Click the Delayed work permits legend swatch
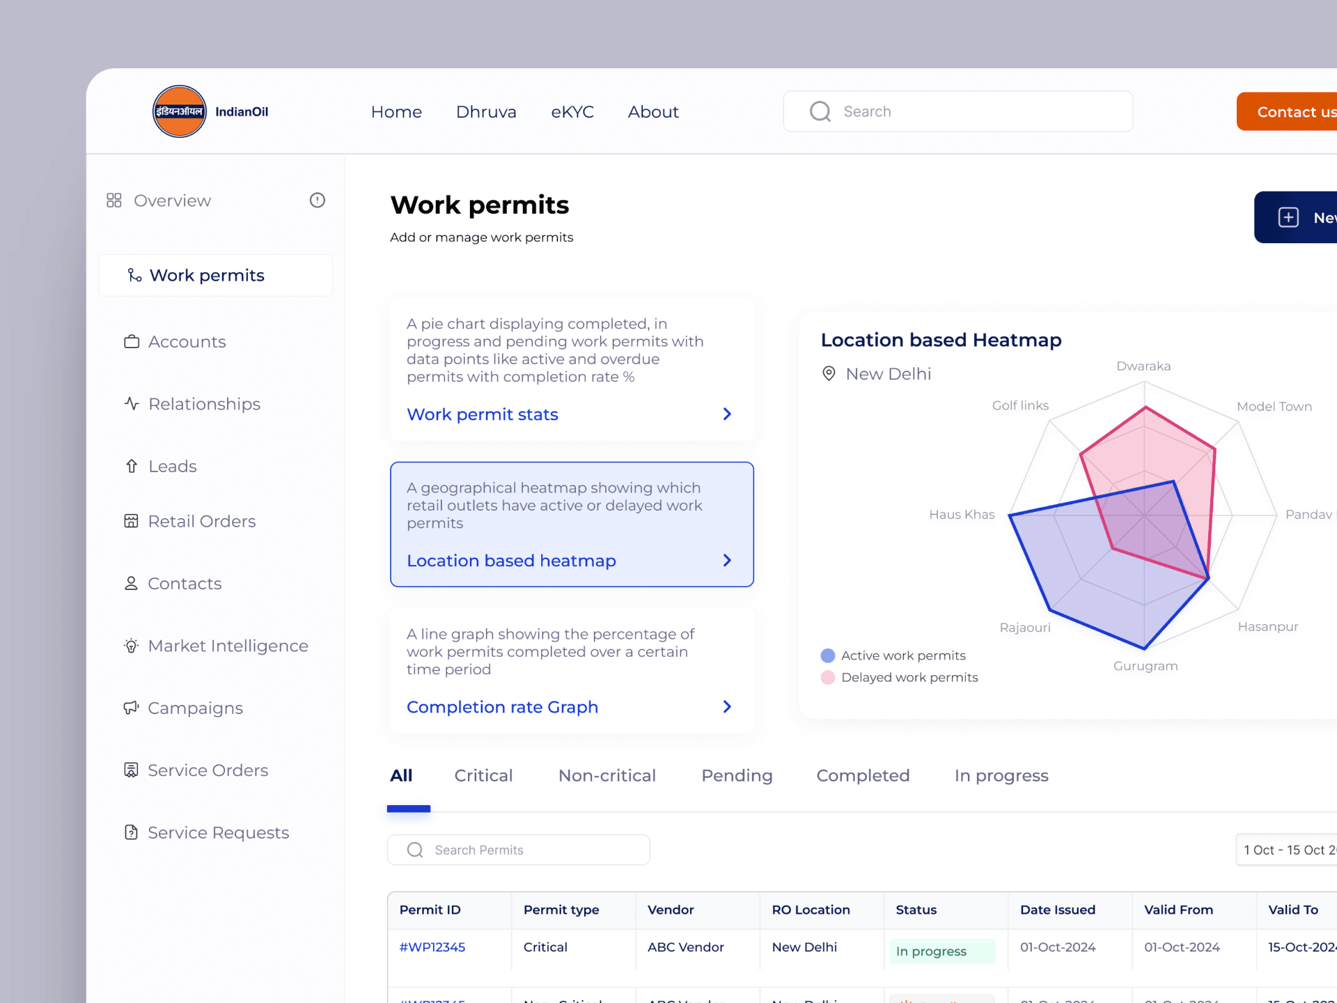The image size is (1337, 1003). tap(828, 677)
